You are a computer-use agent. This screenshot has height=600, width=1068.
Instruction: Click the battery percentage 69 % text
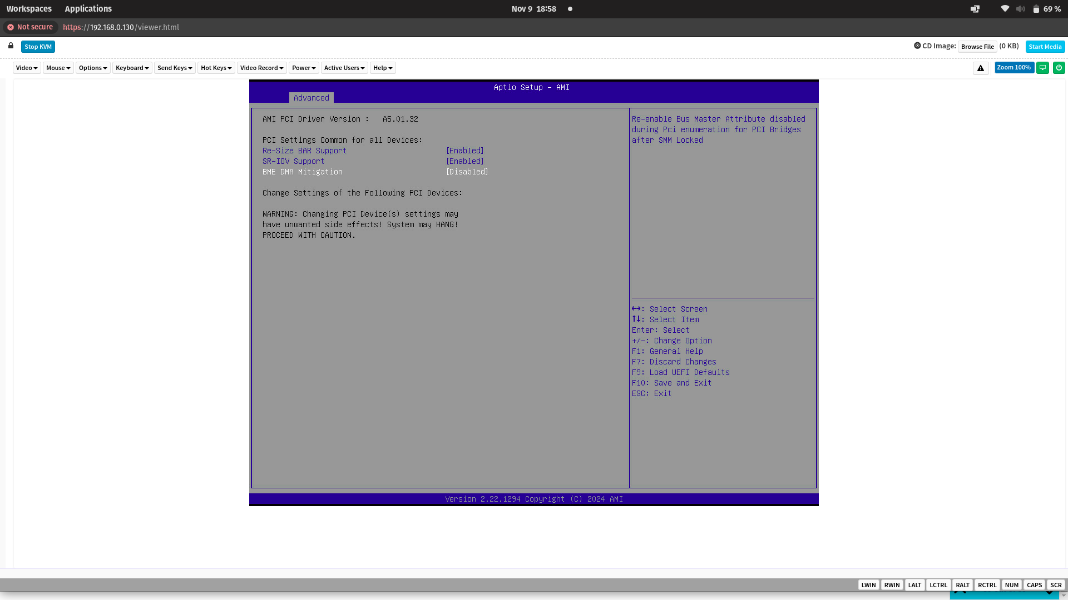tap(1052, 9)
